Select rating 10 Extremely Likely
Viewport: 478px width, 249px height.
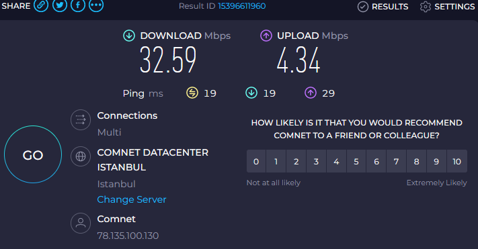click(x=456, y=161)
